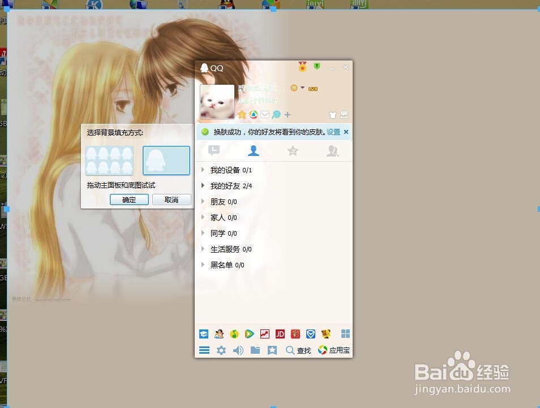
Task: Open the message manager speaker icon
Action: pos(238,350)
